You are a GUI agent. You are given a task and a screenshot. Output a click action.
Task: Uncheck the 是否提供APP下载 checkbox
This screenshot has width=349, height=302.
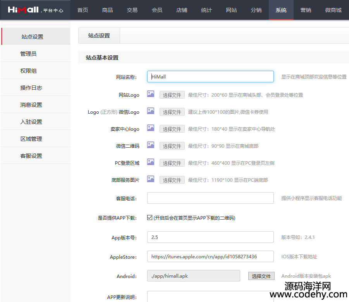click(x=150, y=218)
